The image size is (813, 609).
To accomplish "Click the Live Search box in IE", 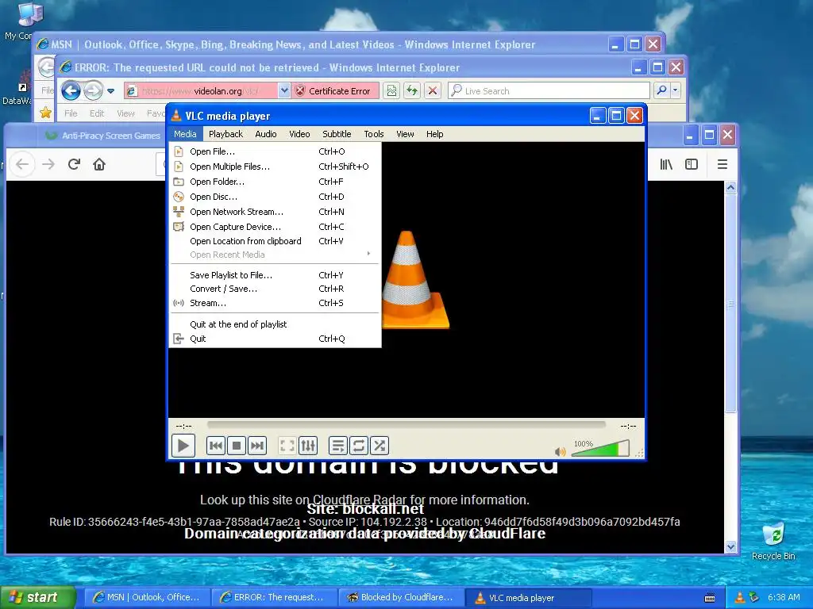I will [x=549, y=90].
